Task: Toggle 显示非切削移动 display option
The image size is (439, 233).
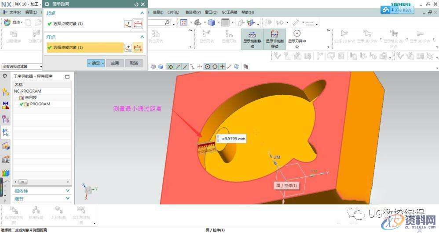Action: pos(274,39)
